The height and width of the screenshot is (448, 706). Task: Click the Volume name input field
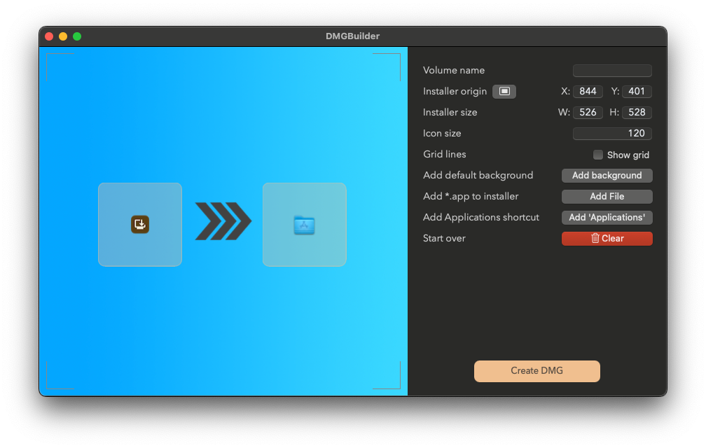tap(611, 70)
